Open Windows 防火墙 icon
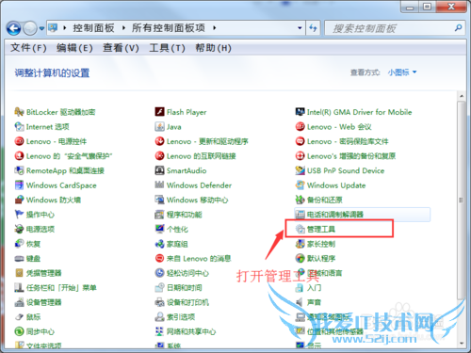This screenshot has height=353, width=471. click(19, 200)
